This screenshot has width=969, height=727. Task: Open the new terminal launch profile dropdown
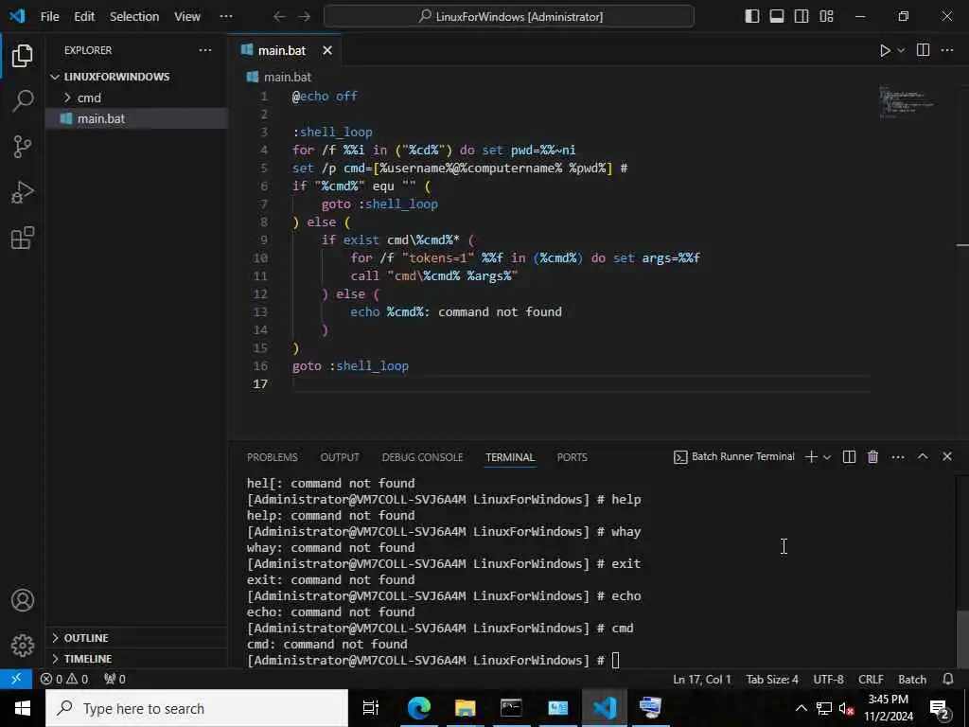point(827,457)
